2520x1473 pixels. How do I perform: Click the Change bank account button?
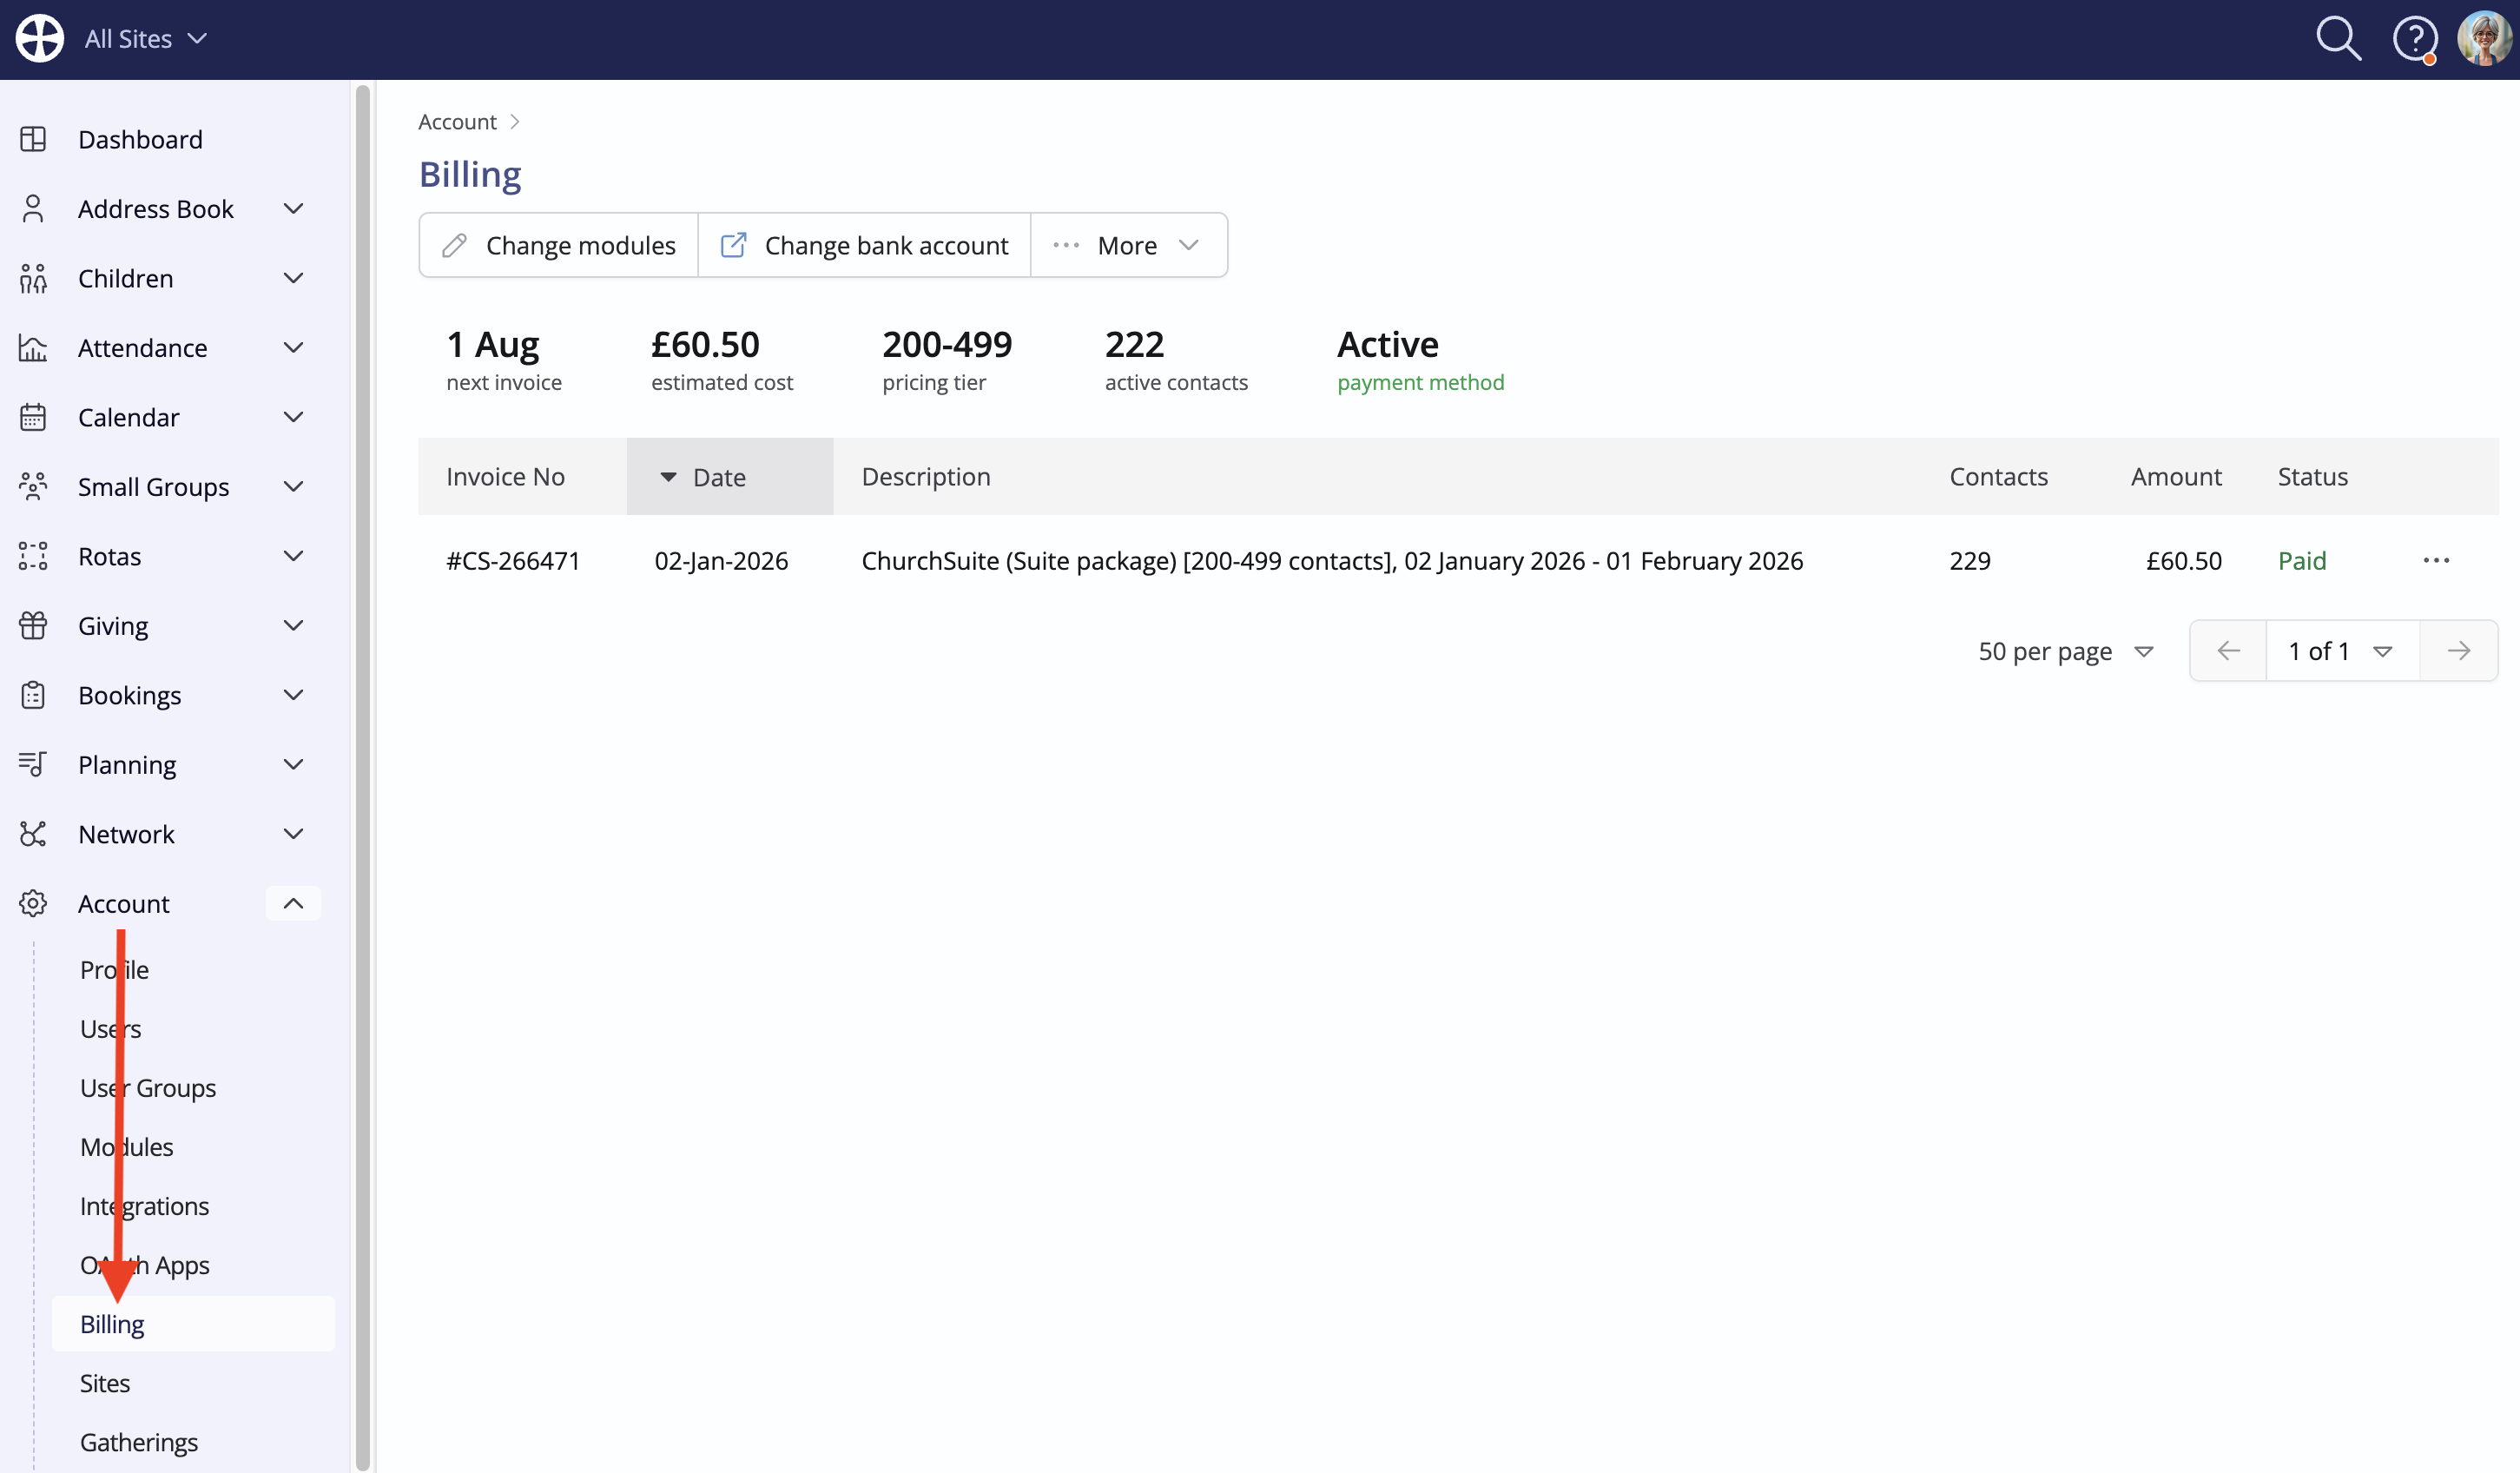[x=864, y=245]
